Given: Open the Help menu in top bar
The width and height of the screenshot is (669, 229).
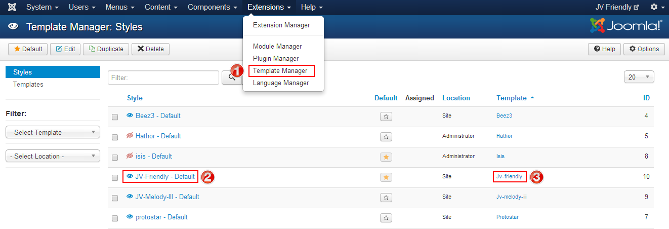Looking at the screenshot, I should click(312, 7).
